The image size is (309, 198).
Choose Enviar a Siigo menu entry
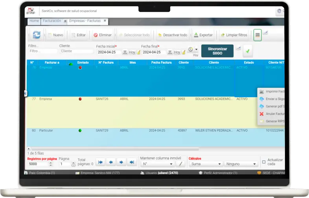[271, 99]
